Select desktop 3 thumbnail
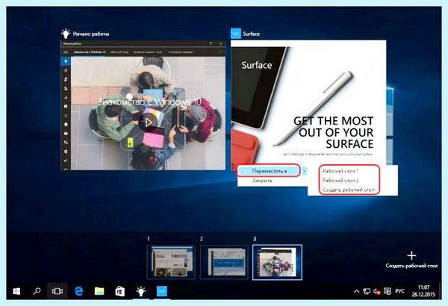The image size is (448, 306). (x=277, y=262)
